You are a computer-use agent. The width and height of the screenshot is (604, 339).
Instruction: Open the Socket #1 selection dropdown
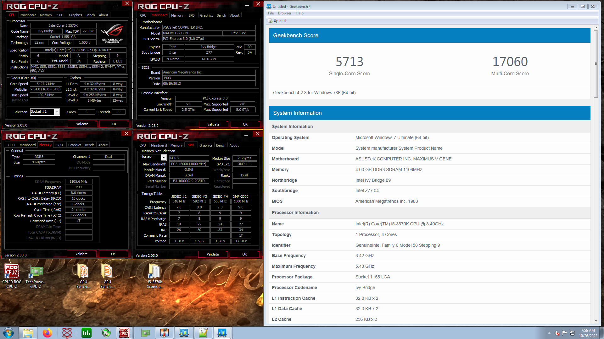(57, 112)
